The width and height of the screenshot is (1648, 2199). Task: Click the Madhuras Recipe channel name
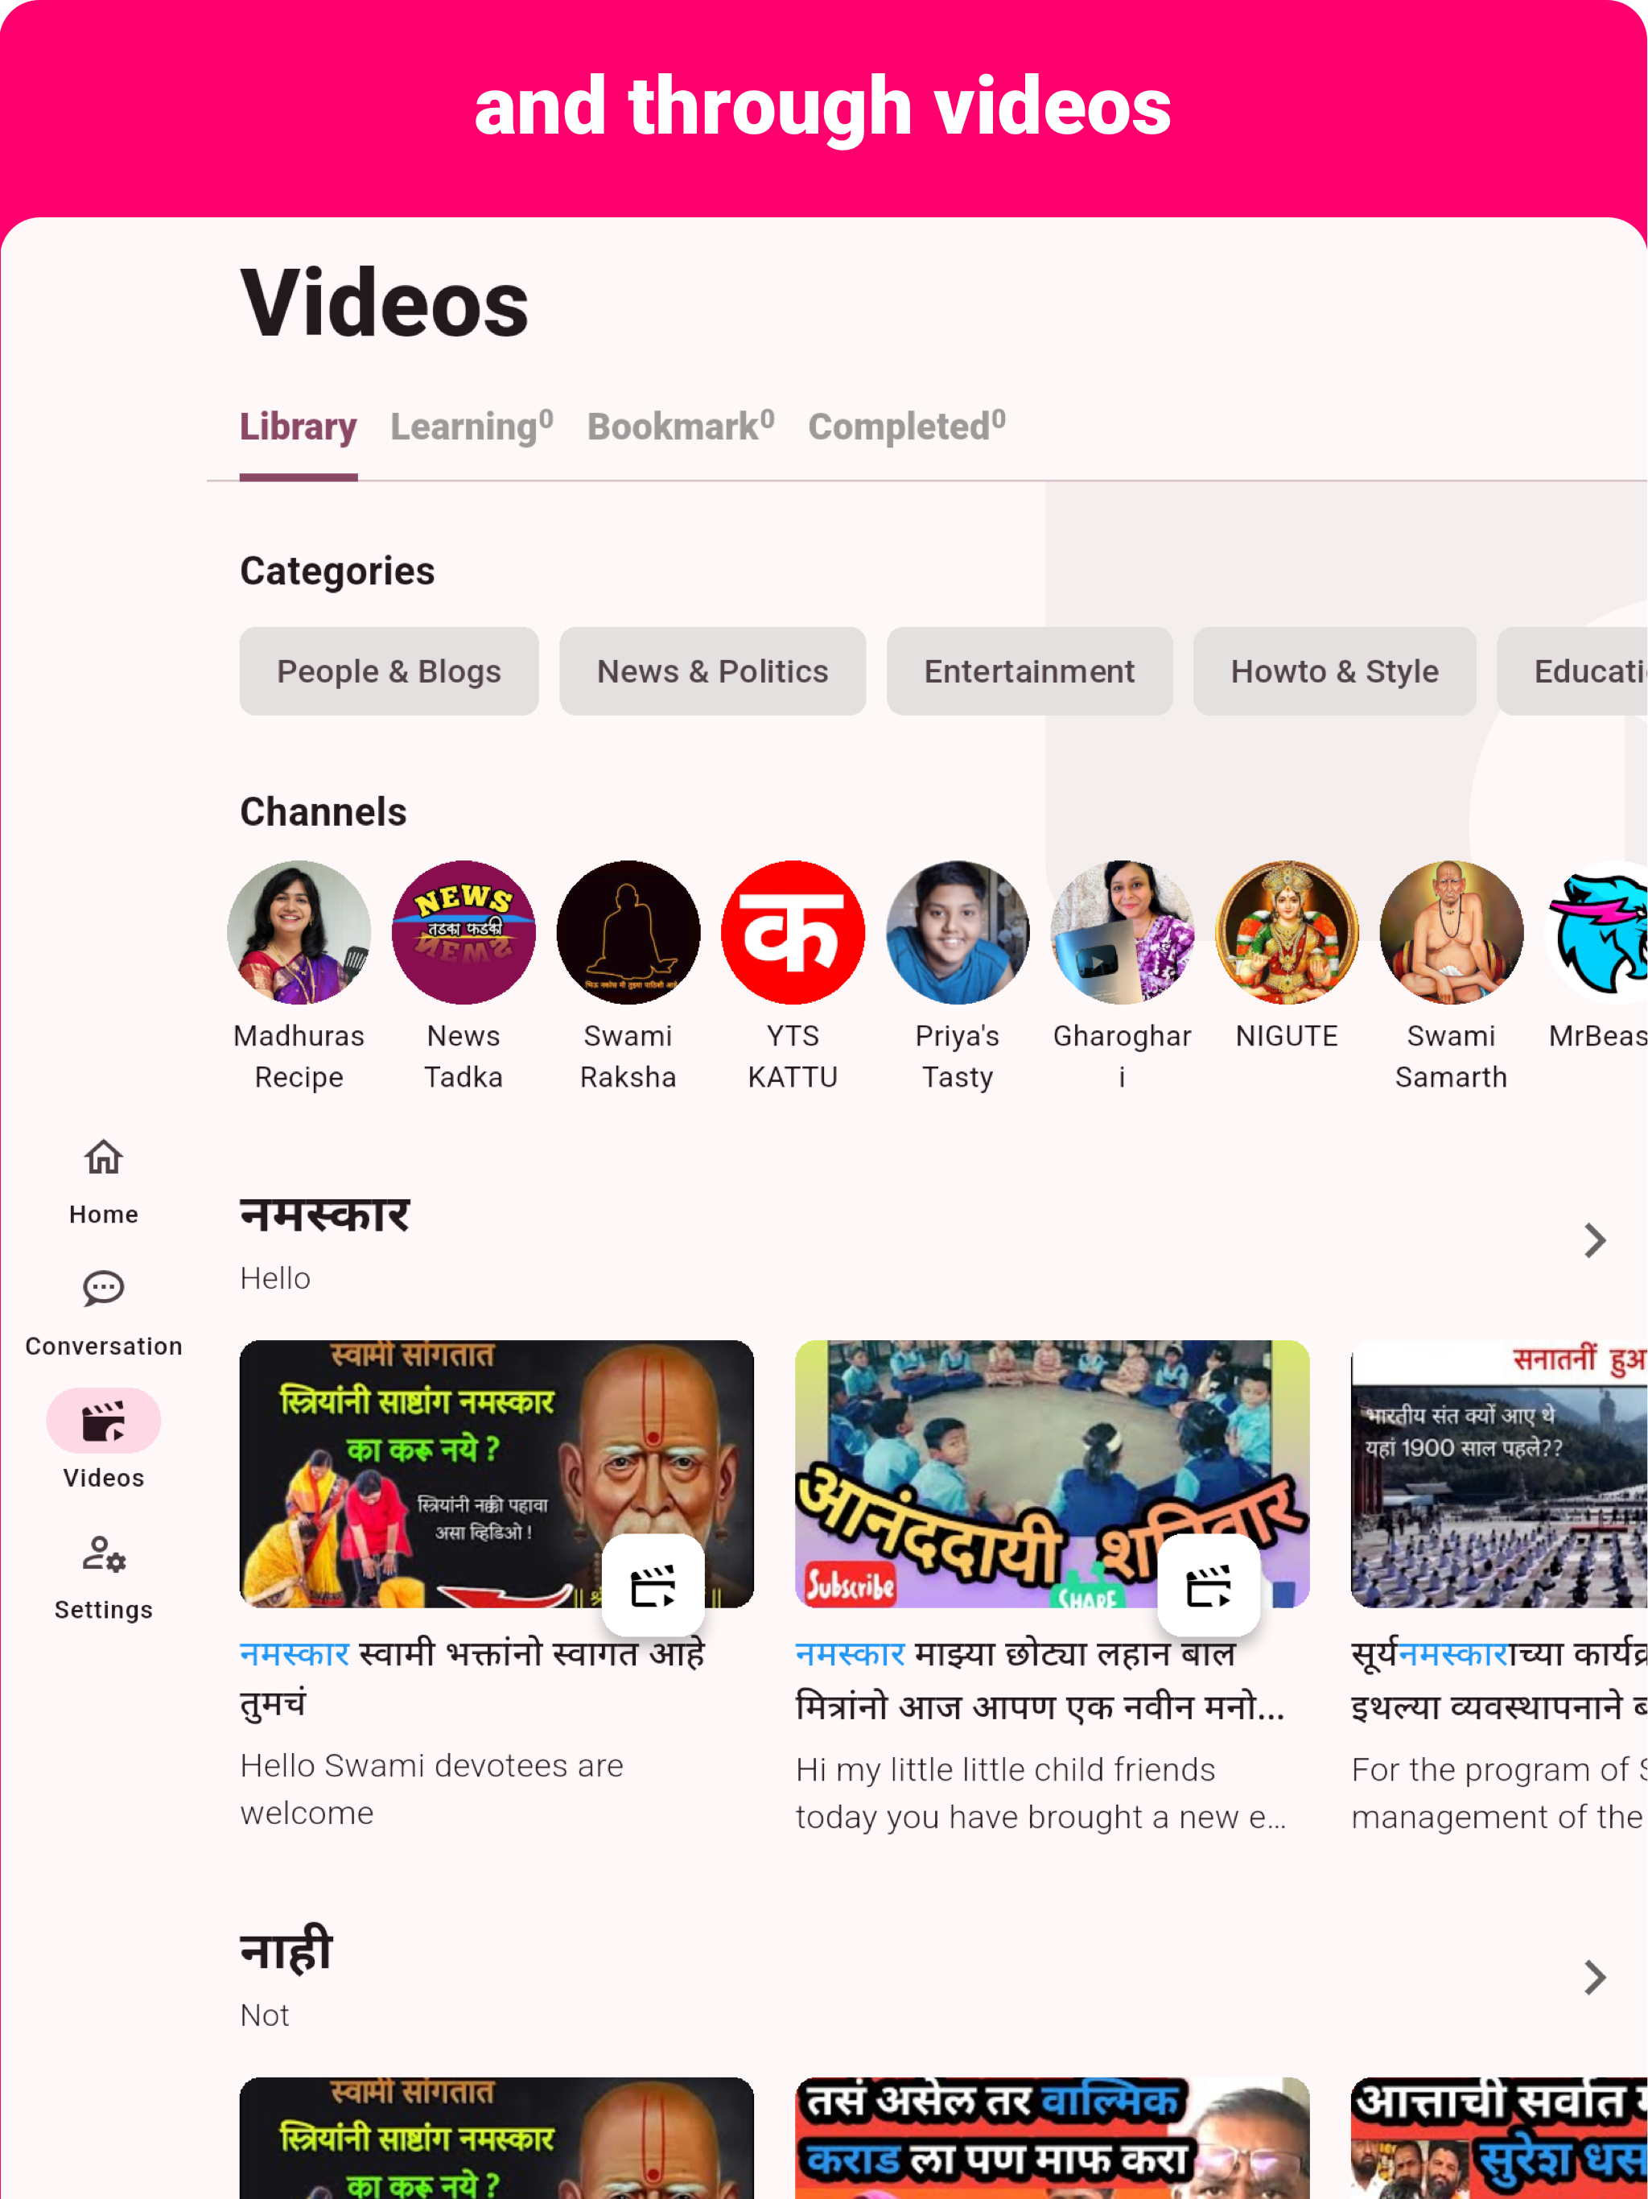point(299,1057)
